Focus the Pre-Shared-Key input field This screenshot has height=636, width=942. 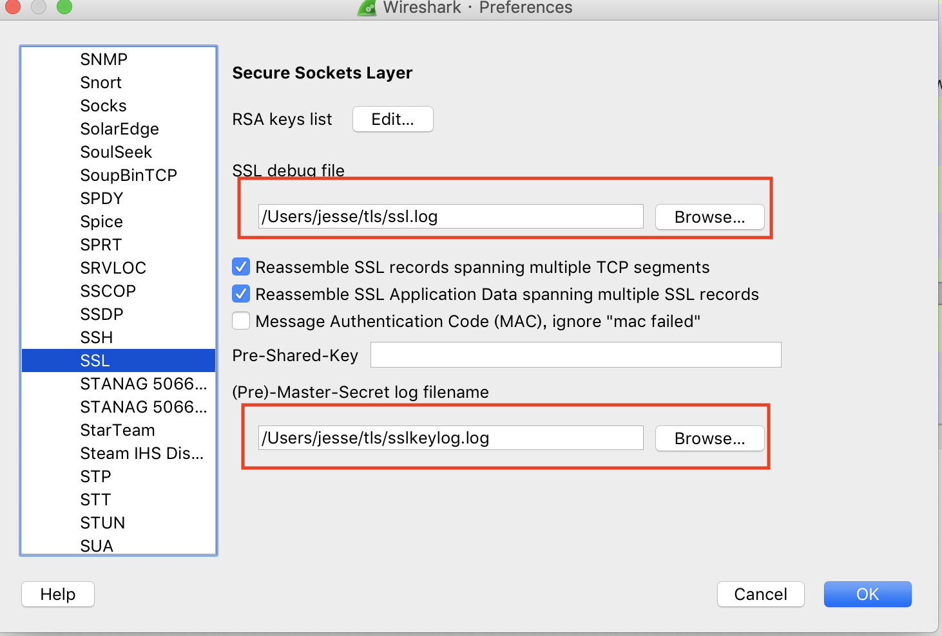576,355
